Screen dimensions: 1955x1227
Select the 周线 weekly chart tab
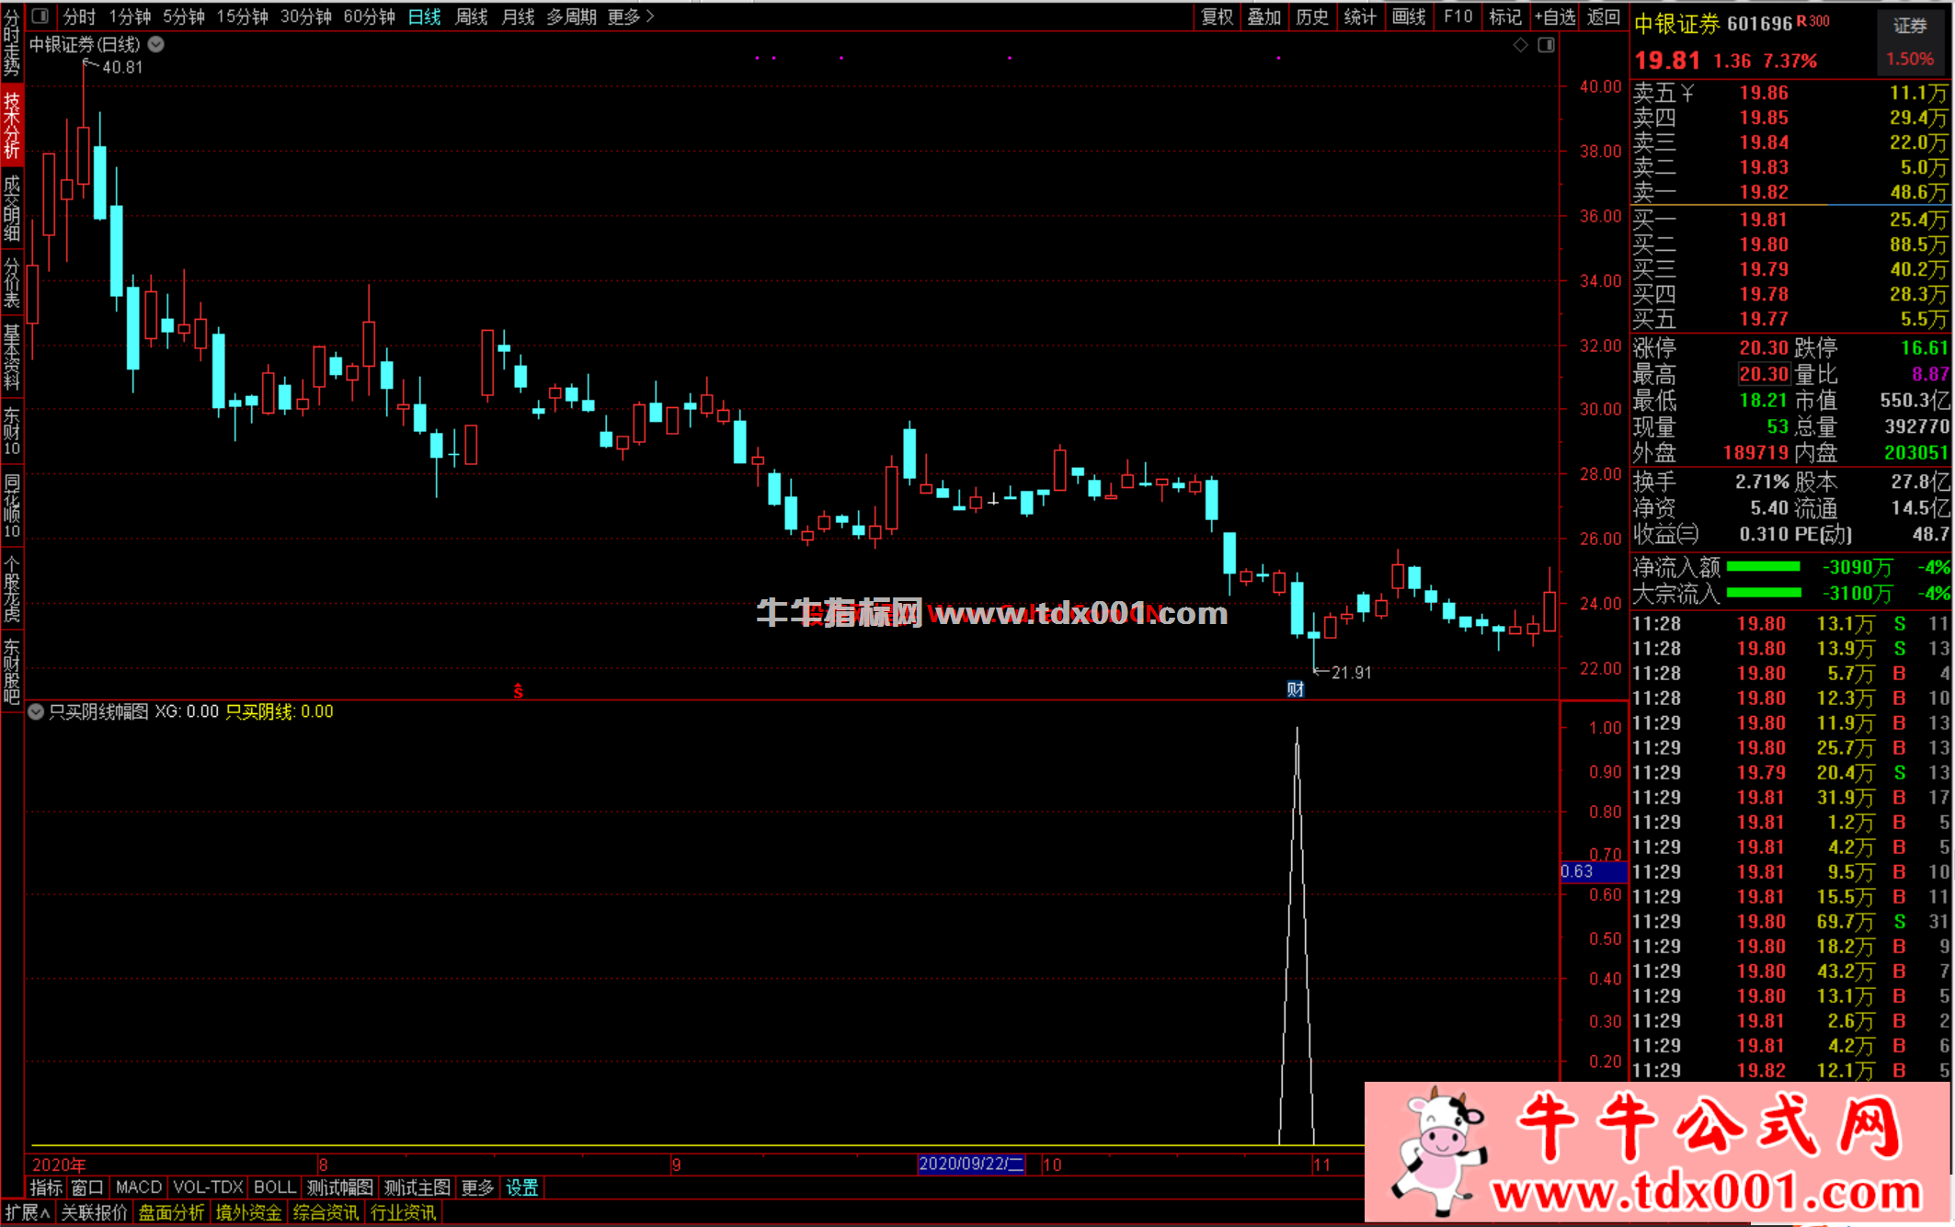pyautogui.click(x=472, y=17)
